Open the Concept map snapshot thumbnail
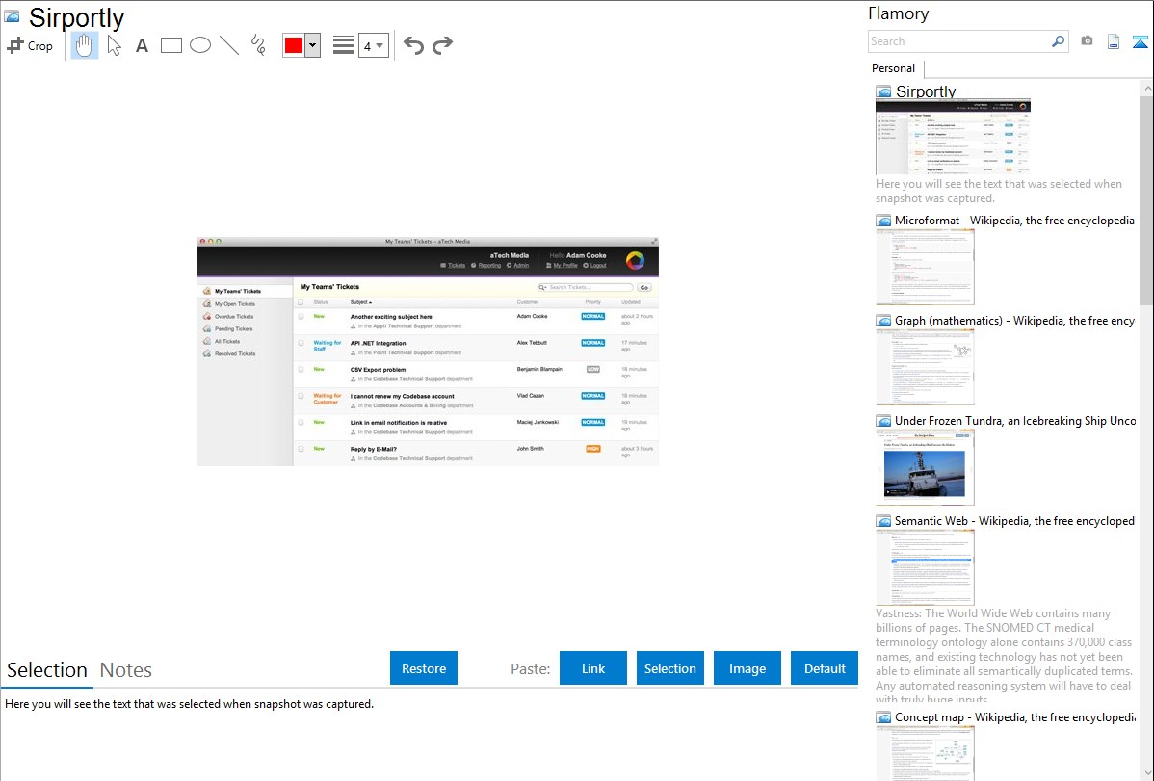 [x=925, y=754]
